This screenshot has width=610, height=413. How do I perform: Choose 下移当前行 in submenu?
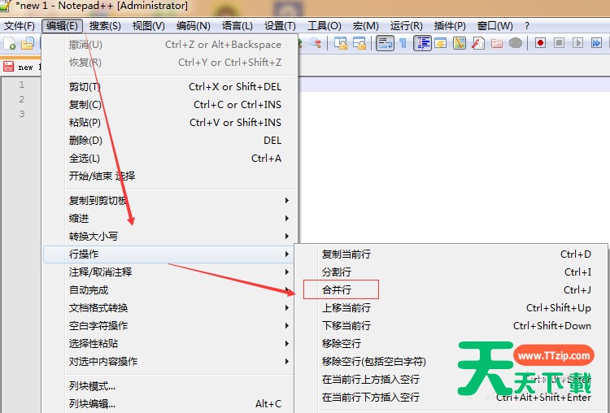451,326
